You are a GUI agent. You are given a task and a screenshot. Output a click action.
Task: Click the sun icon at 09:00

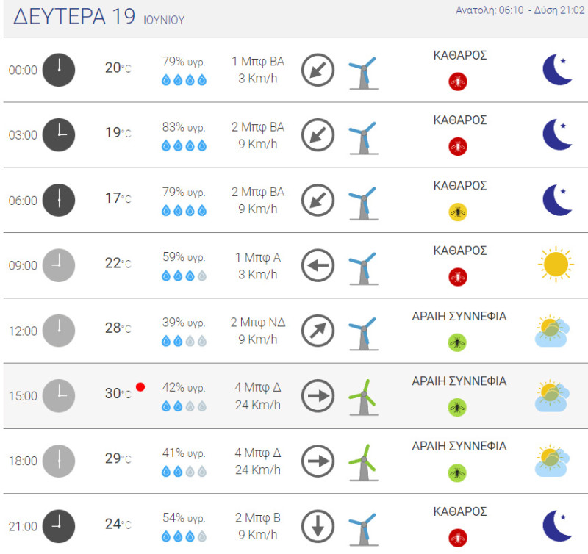click(556, 265)
